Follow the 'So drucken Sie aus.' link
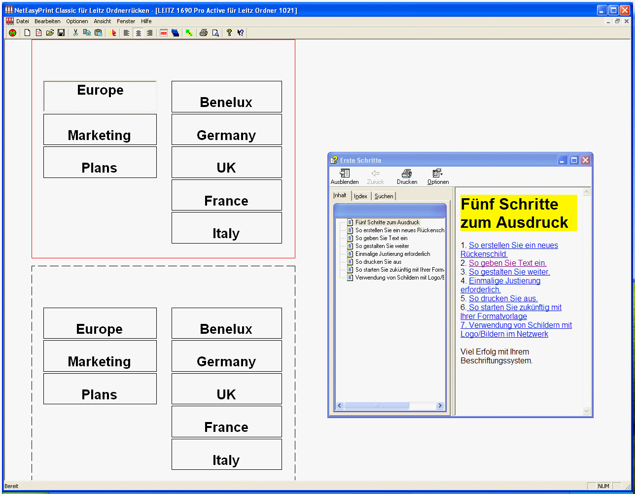 coord(503,298)
